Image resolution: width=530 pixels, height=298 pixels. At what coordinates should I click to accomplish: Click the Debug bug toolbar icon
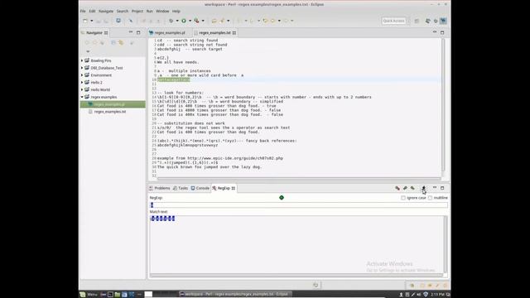tap(171, 21)
